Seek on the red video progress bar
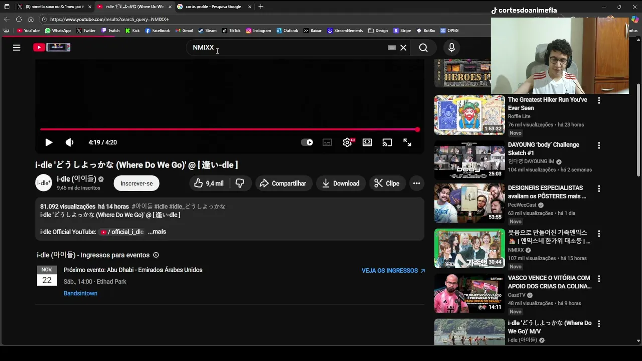Screen dimensions: 642x361 pyautogui.click(x=230, y=130)
